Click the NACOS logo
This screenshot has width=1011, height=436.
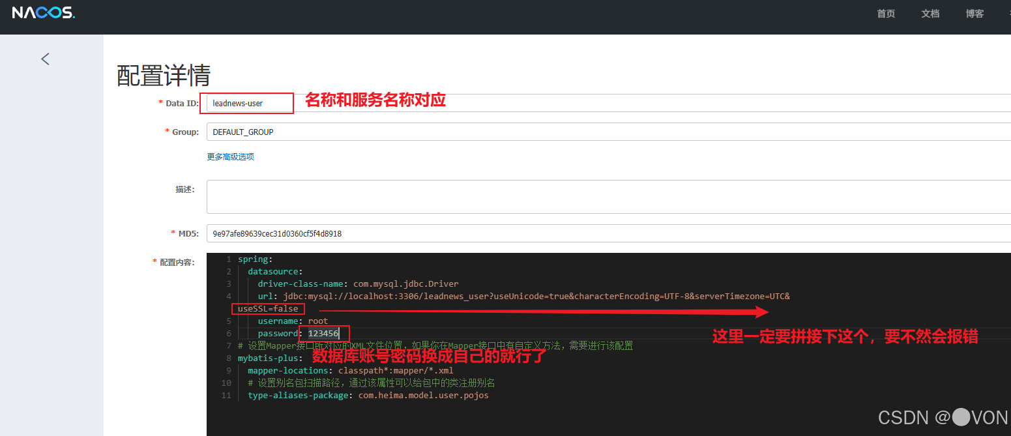tap(43, 13)
